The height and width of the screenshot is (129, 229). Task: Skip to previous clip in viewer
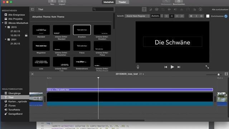(166, 67)
